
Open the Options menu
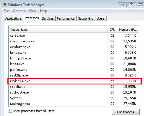tap(19, 11)
